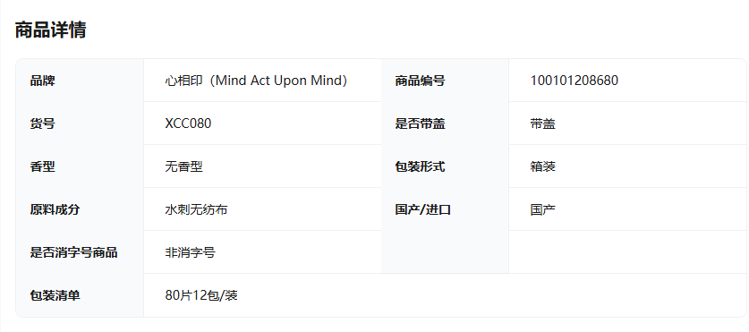Image resolution: width=749 pixels, height=332 pixels.
Task: Click the 原料成分 label
Action: [55, 209]
